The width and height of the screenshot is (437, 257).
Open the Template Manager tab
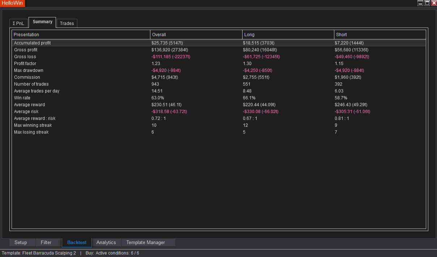(x=145, y=243)
